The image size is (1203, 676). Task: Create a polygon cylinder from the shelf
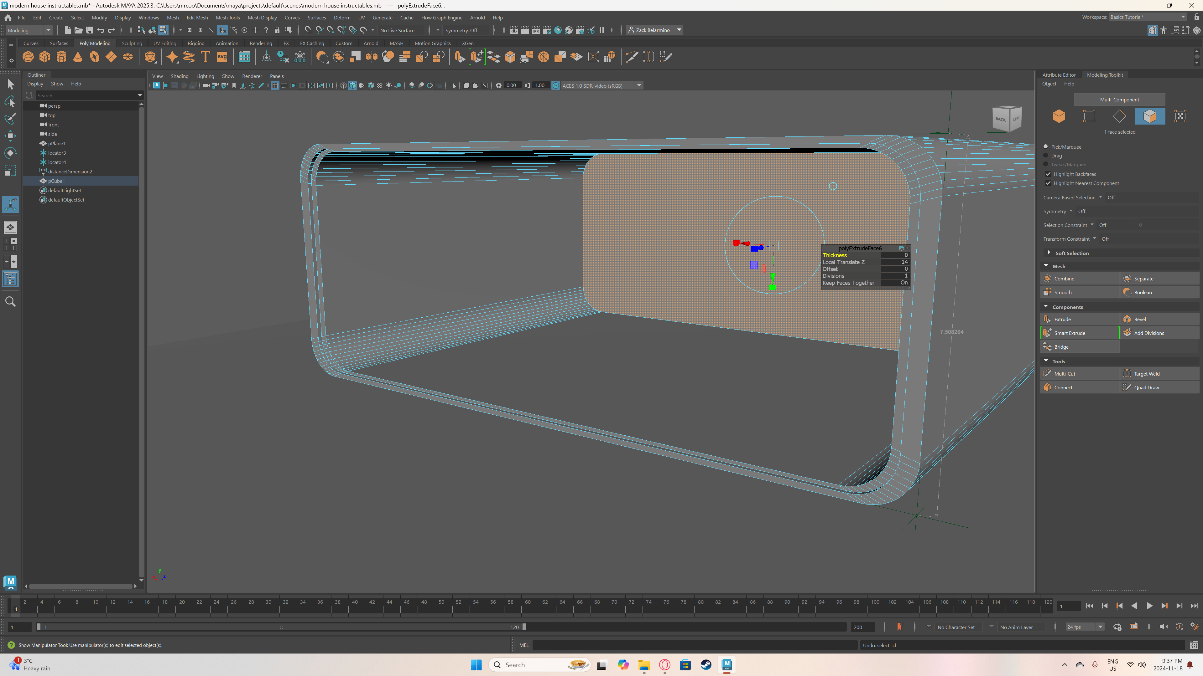tap(61, 57)
